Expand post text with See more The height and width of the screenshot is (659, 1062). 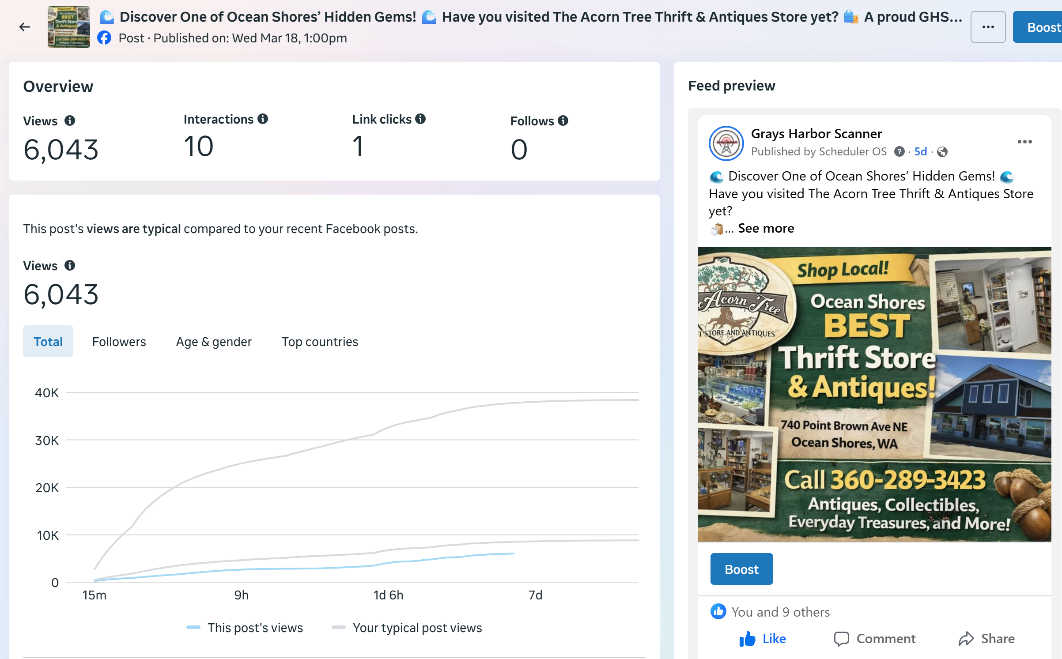766,228
